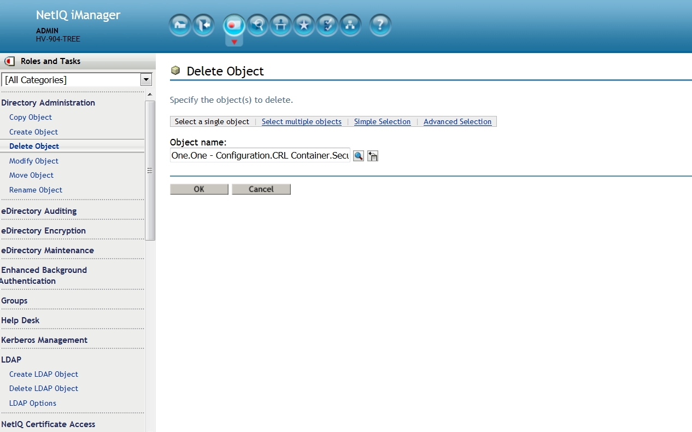Screen dimensions: 692x432
Task: Click the red arrow under Roles and Tasks icon
Action: click(234, 42)
